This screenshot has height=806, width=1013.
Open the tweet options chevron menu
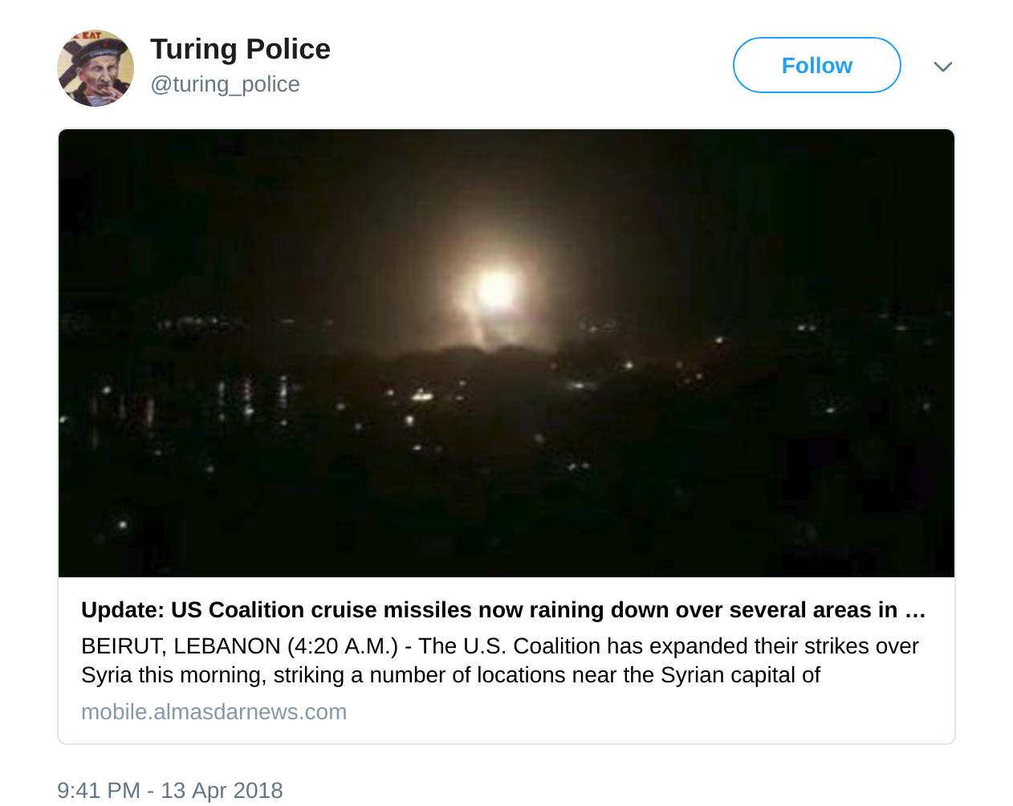click(x=943, y=67)
